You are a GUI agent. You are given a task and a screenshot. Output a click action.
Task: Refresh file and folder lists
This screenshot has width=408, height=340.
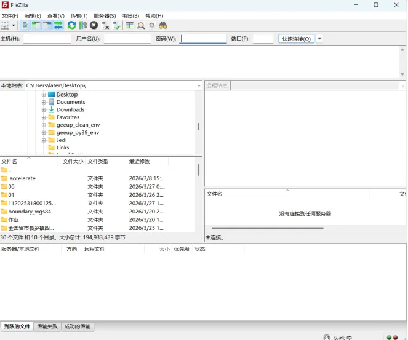point(71,25)
